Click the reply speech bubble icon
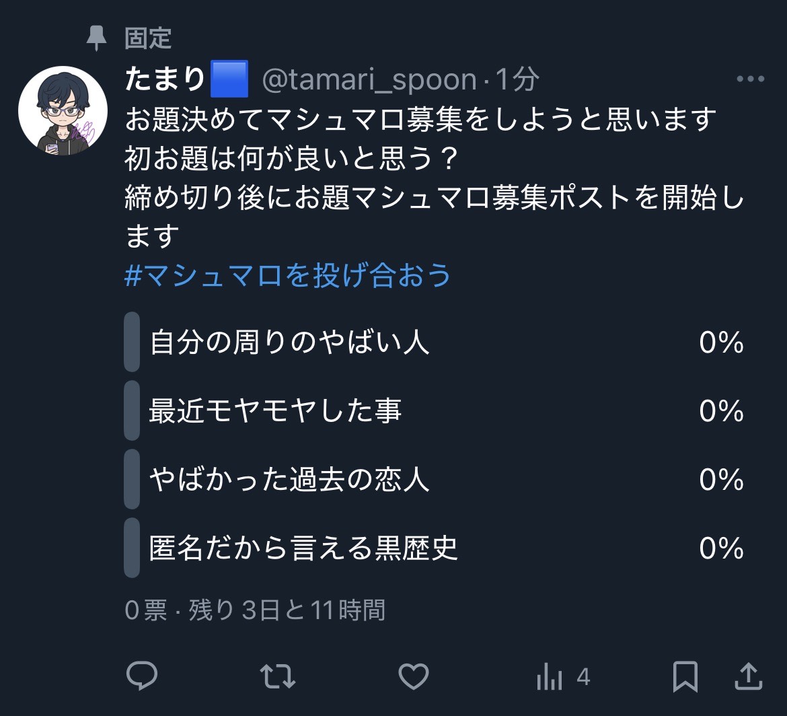 coord(142,676)
